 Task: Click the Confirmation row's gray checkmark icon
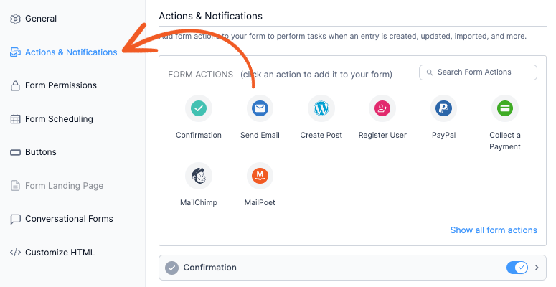point(171,268)
